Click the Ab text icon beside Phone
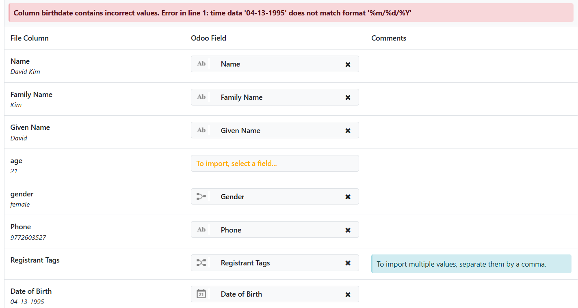Screen dimensions: 578x308 pos(201,230)
